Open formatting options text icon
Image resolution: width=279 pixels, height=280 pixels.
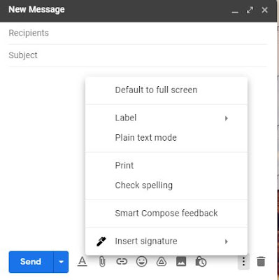point(83,262)
